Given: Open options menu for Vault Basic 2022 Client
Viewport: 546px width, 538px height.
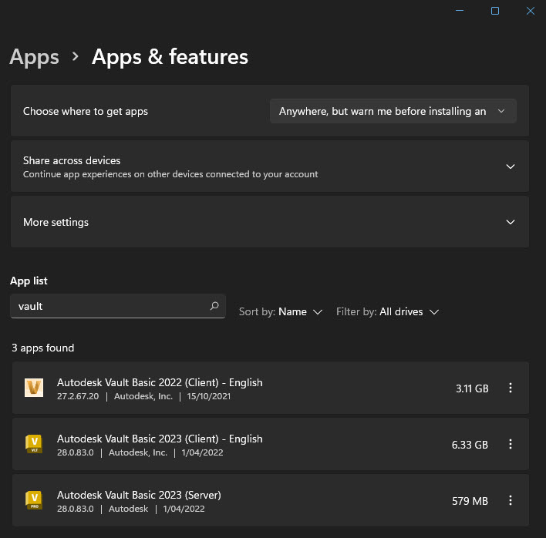Looking at the screenshot, I should 510,388.
